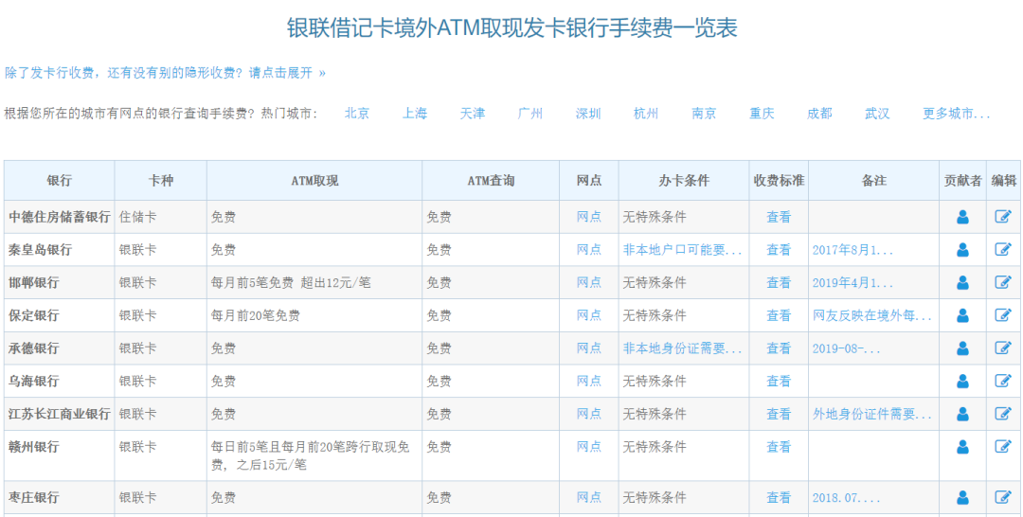This screenshot has height=517, width=1023.
Task: View fee standard 查看 for 保定银行
Action: point(779,315)
